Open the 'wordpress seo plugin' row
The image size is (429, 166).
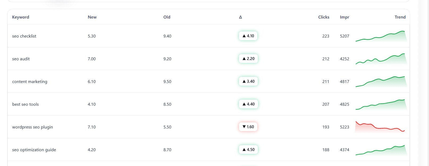pos(32,127)
